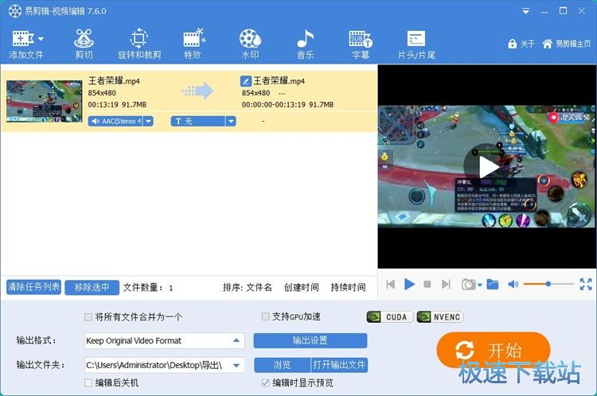The height and width of the screenshot is (396, 597).
Task: Click 移除选中 button
Action: [92, 288]
